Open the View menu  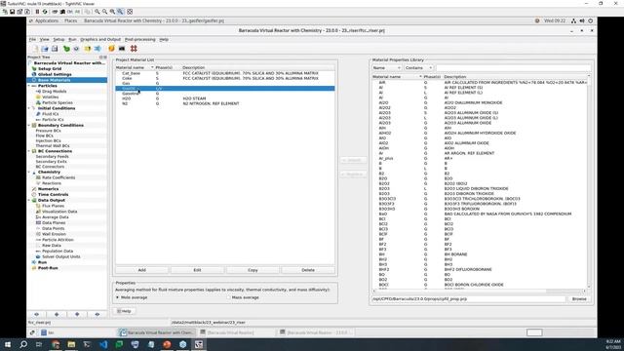[x=45, y=39]
